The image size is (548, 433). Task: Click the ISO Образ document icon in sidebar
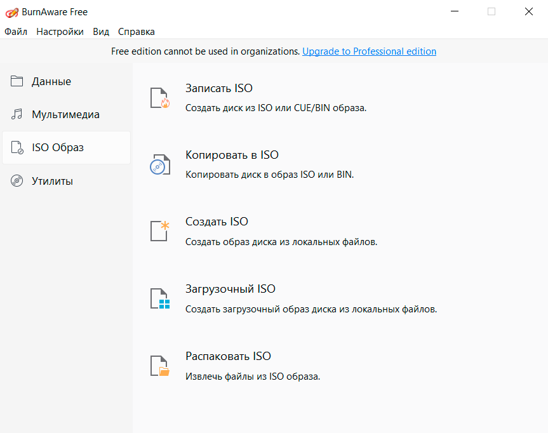coord(17,147)
